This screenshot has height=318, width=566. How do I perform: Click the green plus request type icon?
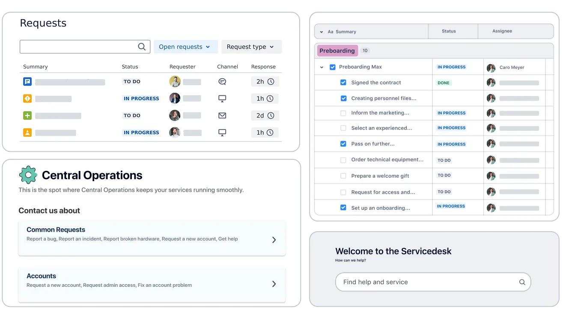coord(27,115)
